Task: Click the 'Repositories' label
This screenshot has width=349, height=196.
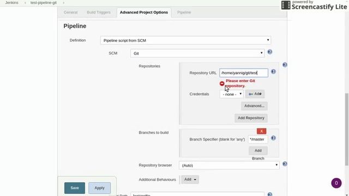Action: [149, 66]
